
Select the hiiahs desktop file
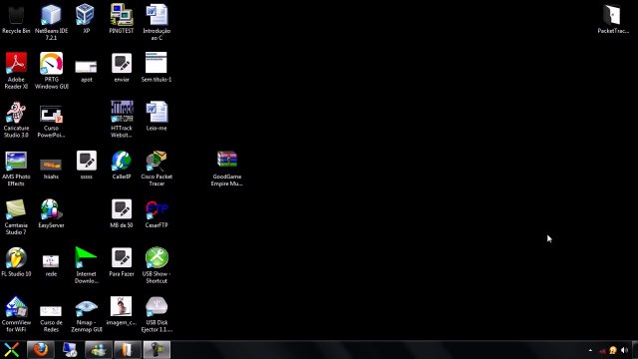tap(51, 169)
